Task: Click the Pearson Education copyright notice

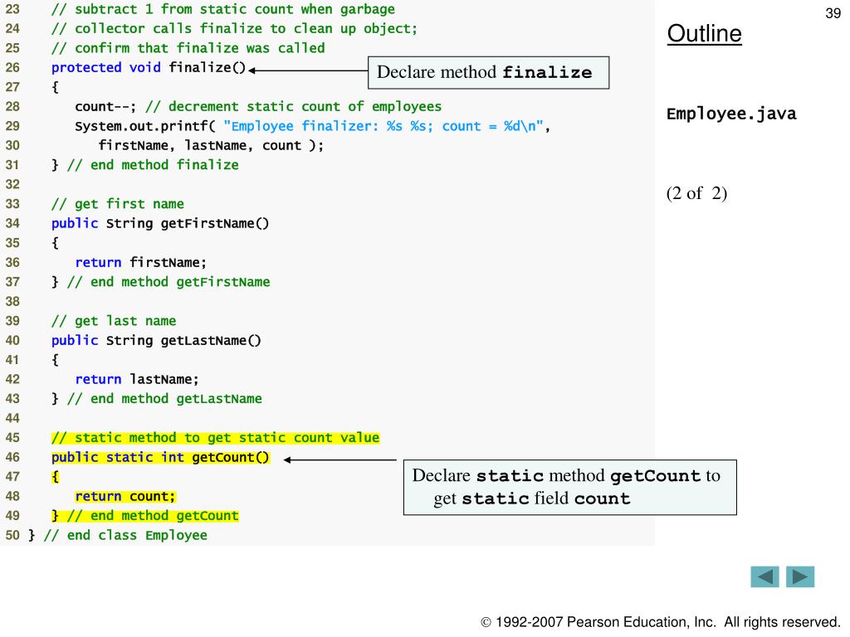Action: tap(660, 622)
